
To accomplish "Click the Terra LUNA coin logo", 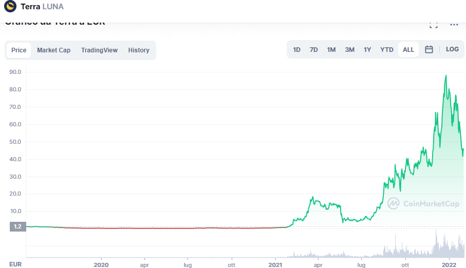I will 10,6.
